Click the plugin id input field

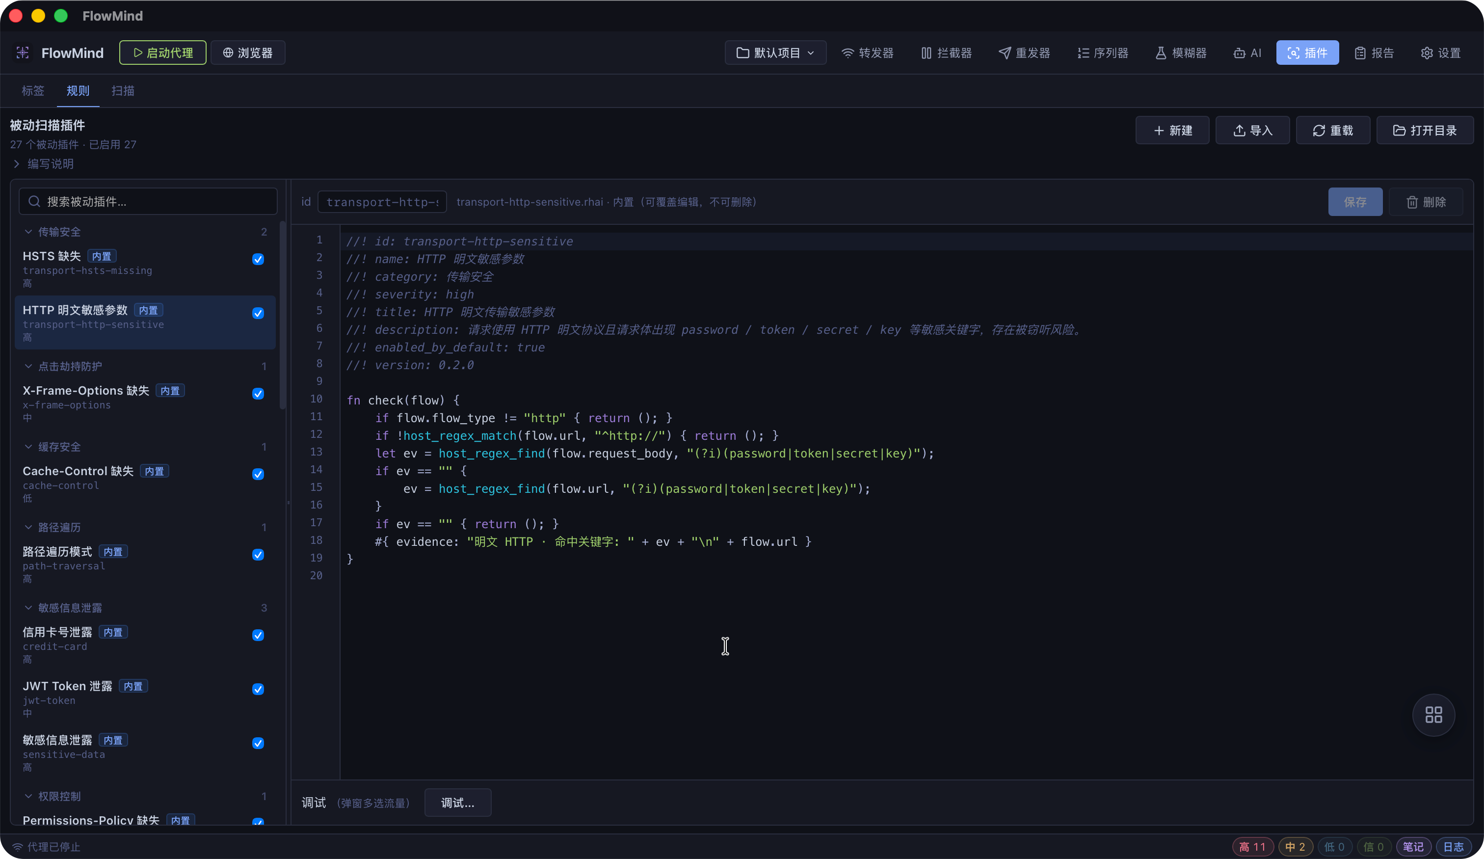click(382, 202)
